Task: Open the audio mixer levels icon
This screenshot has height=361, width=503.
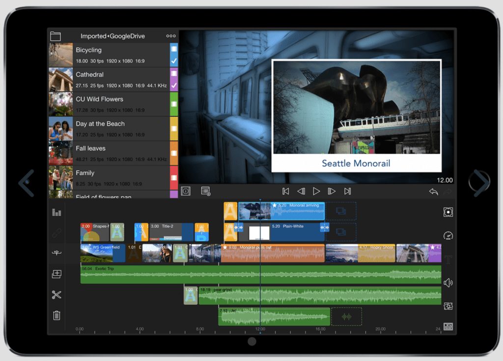Action: pos(56,212)
